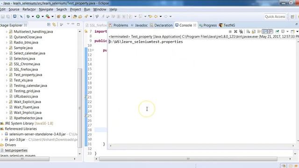299x168 pixels.
Task: Select SSL_Chrome.java in Package Explorer
Action: pyautogui.click(x=27, y=64)
